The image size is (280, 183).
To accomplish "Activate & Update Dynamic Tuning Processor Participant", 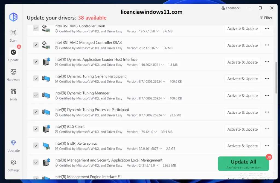I will click(242, 112).
